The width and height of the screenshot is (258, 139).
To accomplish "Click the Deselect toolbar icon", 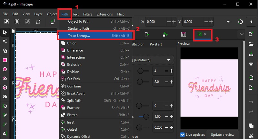I will tap(27, 22).
